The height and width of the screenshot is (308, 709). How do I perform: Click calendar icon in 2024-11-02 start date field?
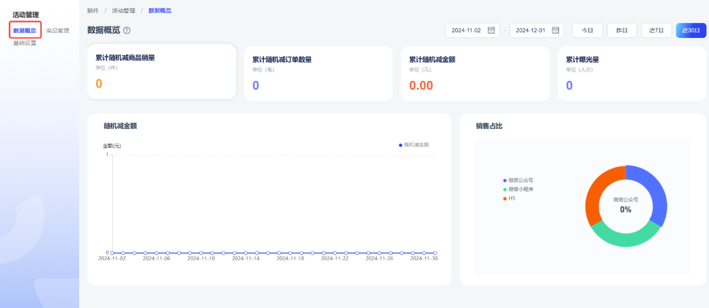coord(491,30)
